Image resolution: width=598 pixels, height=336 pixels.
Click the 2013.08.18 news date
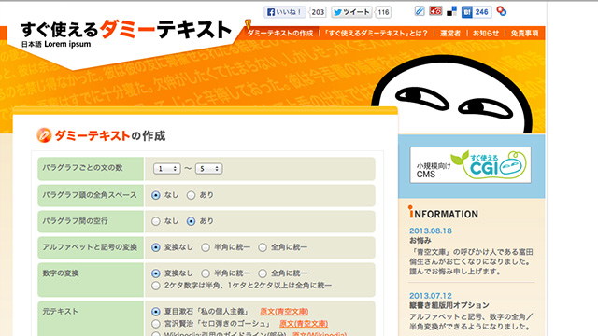431,231
